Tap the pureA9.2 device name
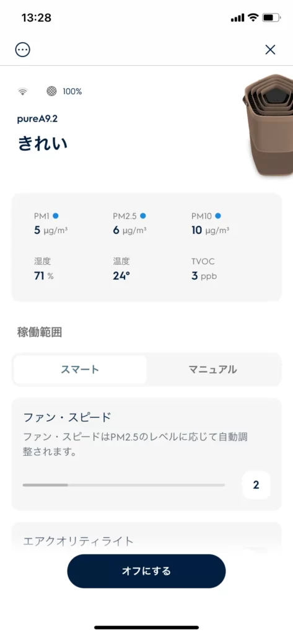 pos(35,120)
